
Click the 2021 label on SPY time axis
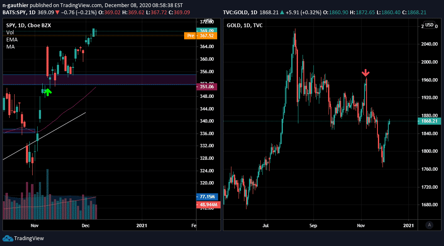point(141,225)
